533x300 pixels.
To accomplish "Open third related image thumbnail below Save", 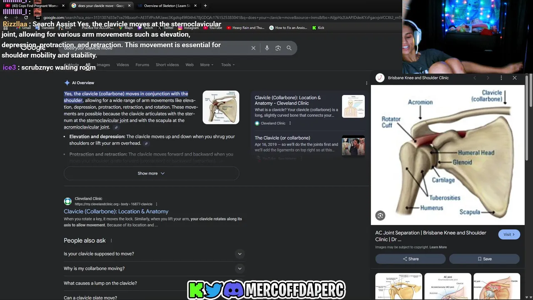I will point(497,287).
